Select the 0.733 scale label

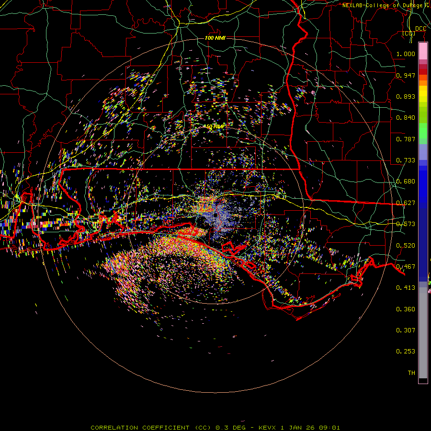coord(406,160)
